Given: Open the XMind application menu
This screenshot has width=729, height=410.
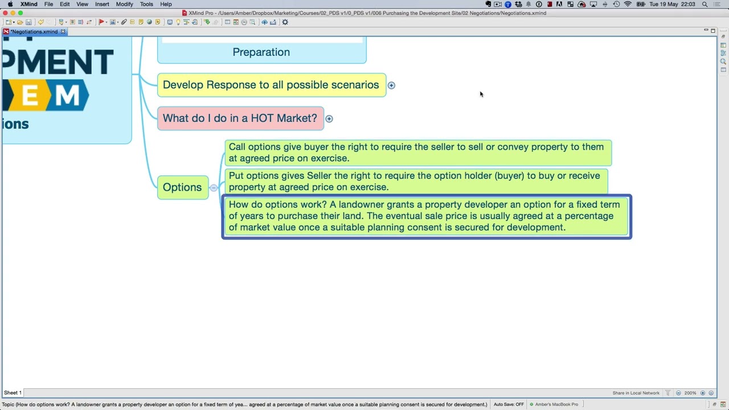Looking at the screenshot, I should point(28,4).
